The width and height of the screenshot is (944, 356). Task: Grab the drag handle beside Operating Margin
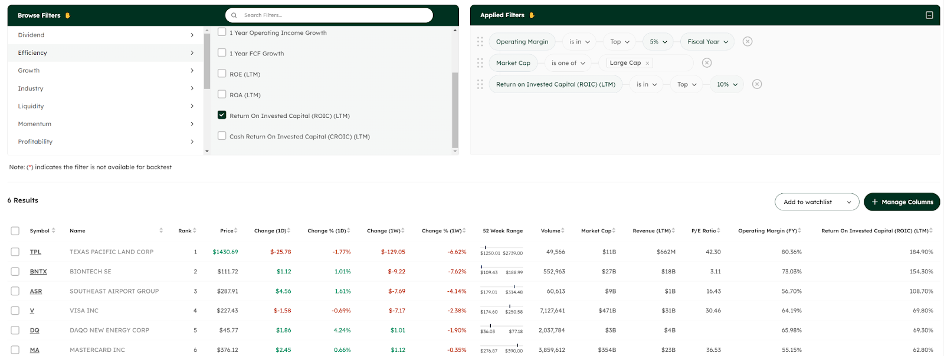480,41
